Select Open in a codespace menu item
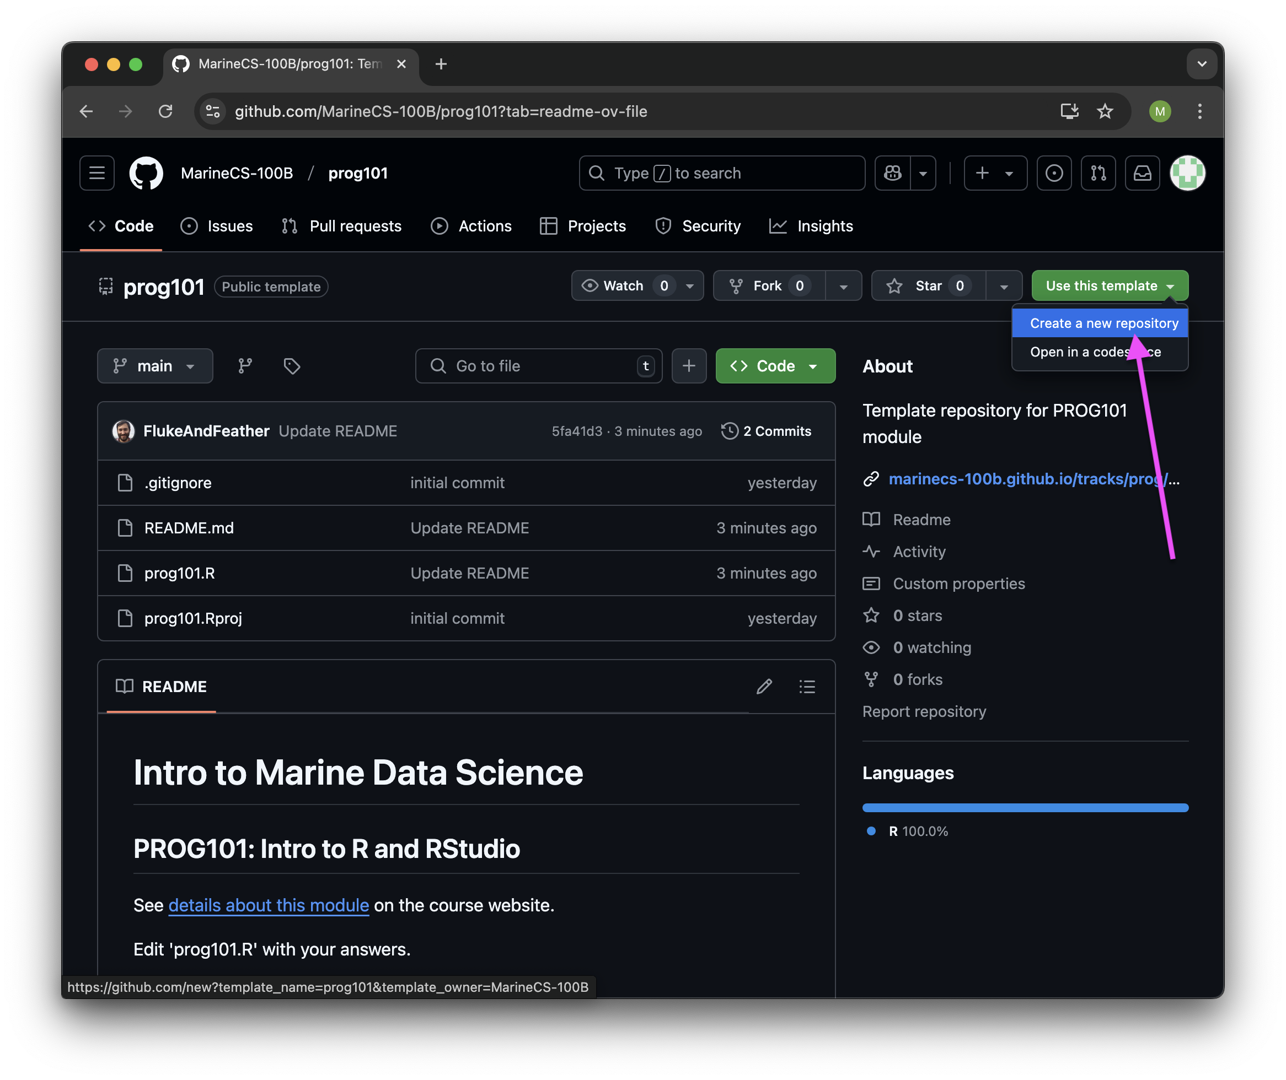This screenshot has height=1080, width=1286. tap(1100, 352)
